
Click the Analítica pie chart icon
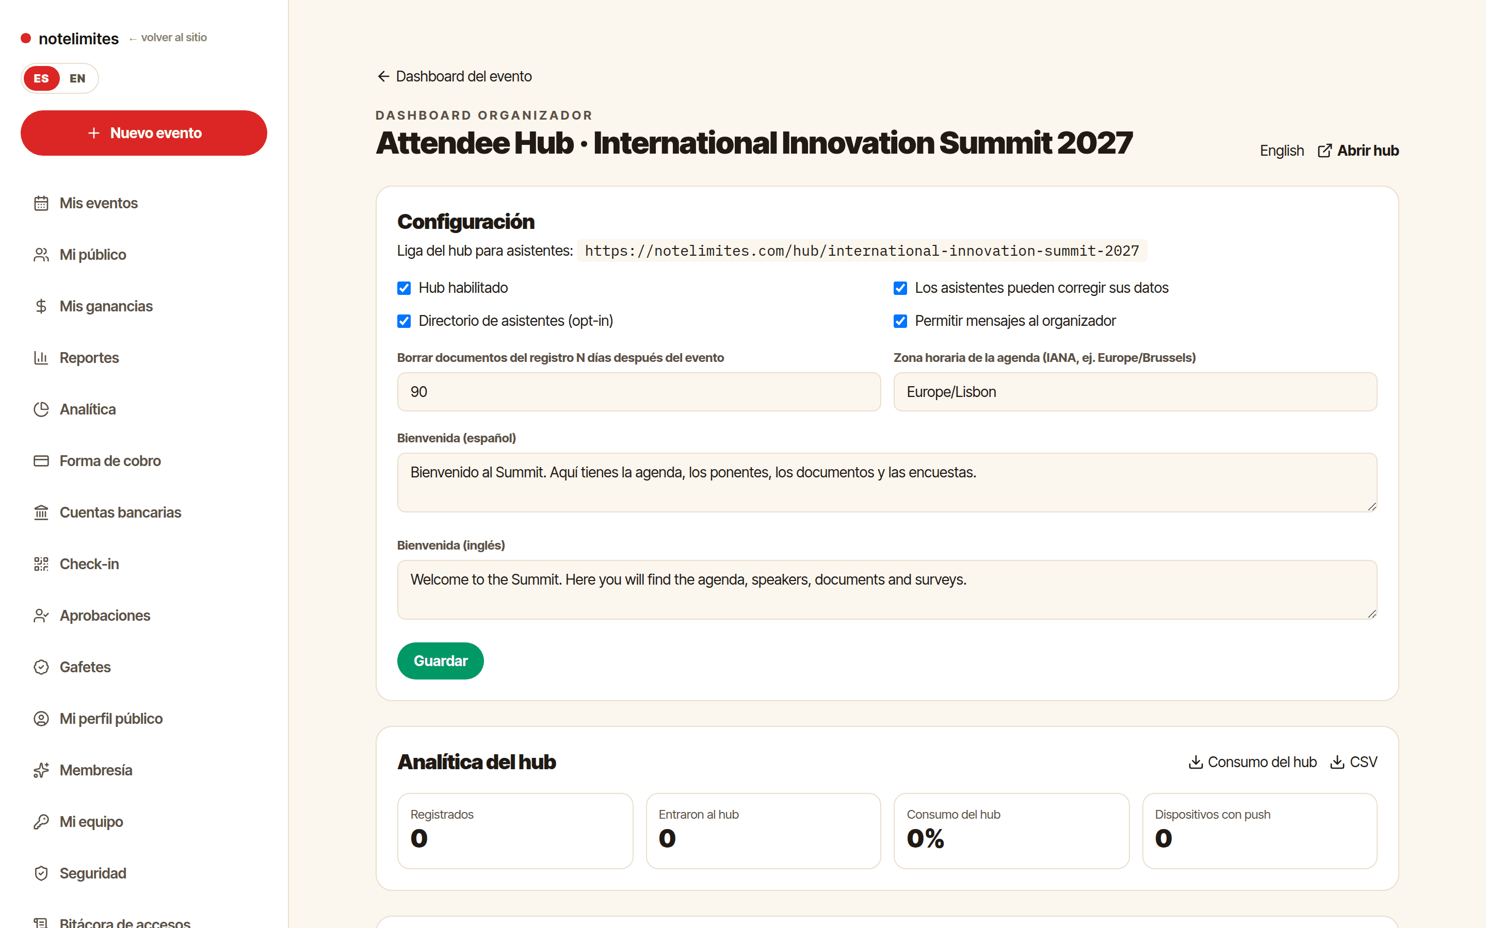(x=41, y=409)
